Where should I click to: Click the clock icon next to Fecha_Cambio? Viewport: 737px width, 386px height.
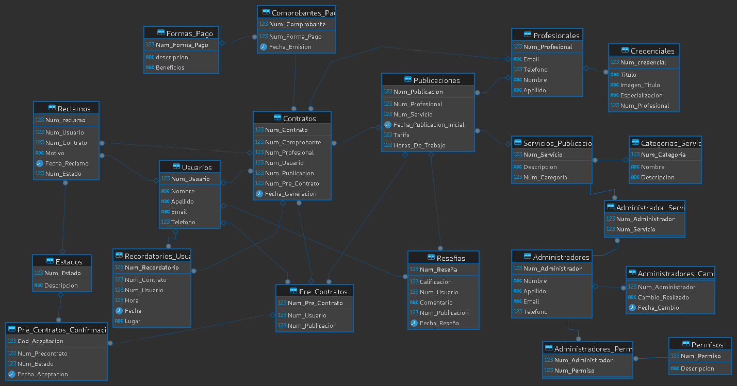[x=632, y=308]
